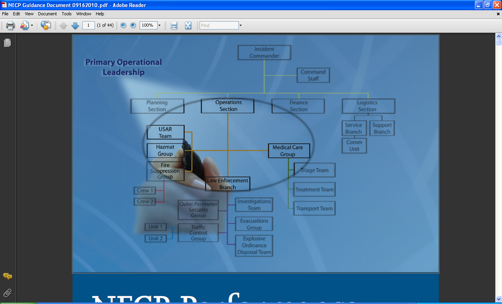This screenshot has height=304, width=502.
Task: Expand the collaborate dropdown arrow
Action: point(32,26)
